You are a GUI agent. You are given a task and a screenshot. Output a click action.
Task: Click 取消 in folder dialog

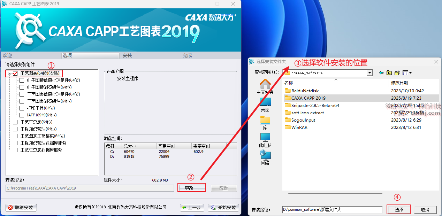pos(425,210)
